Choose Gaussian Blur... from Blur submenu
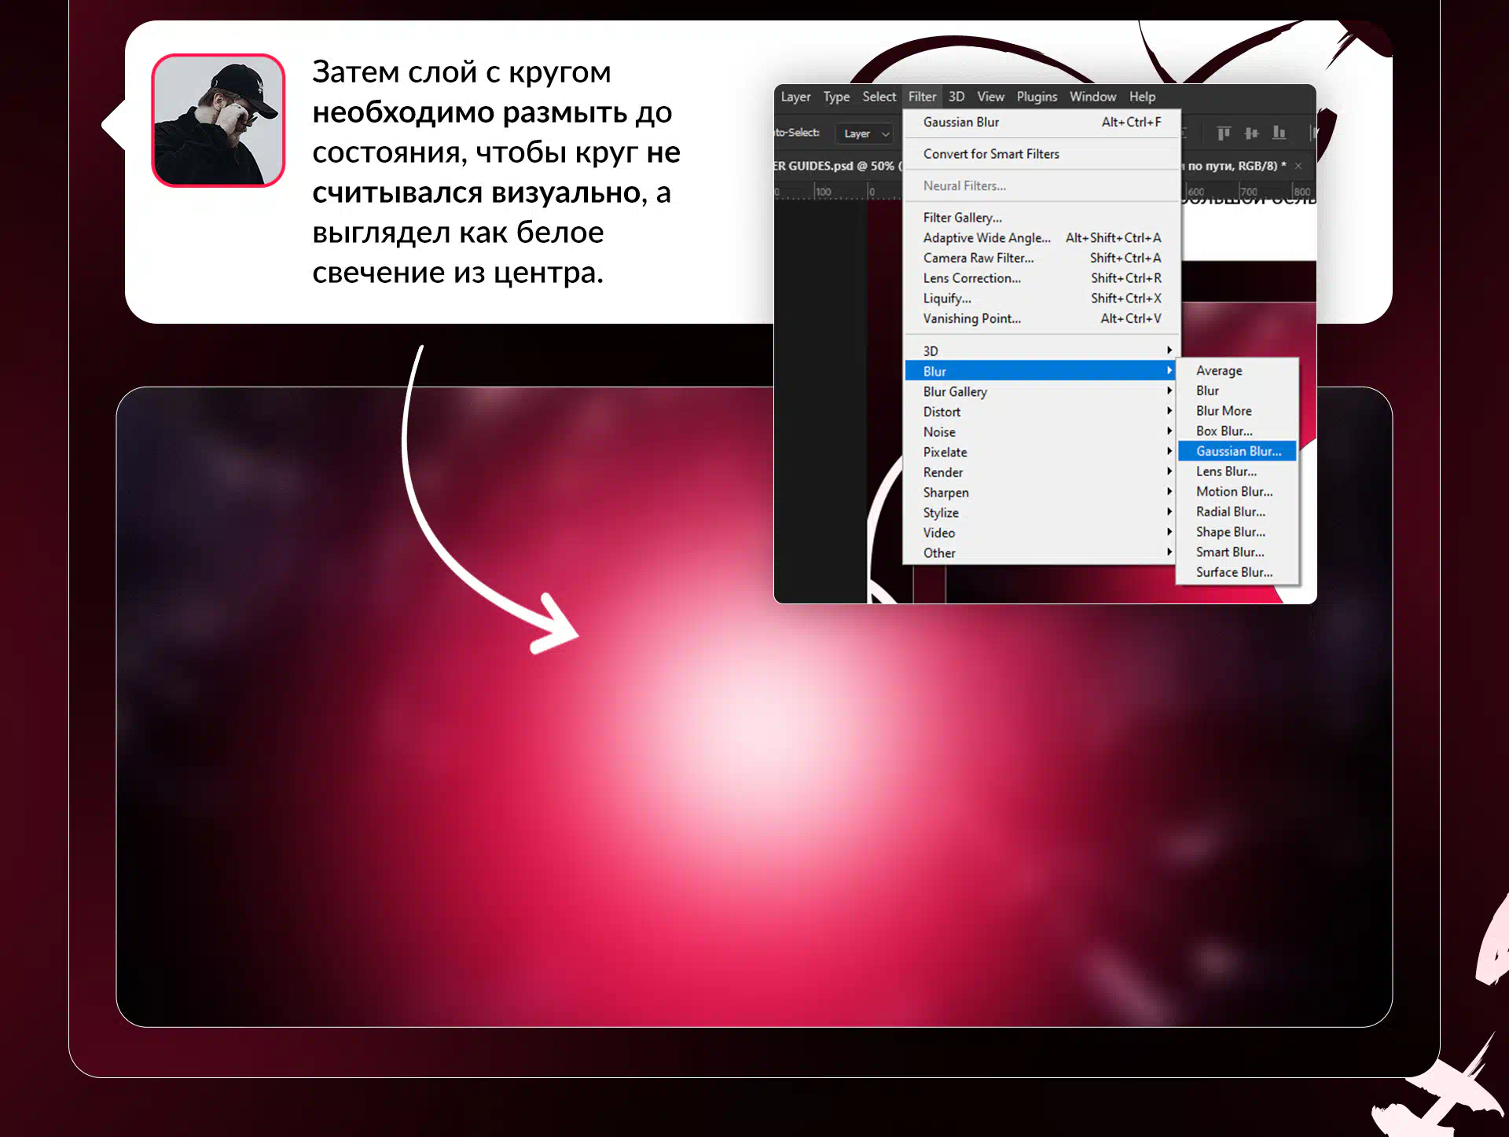This screenshot has width=1509, height=1137. tap(1238, 451)
